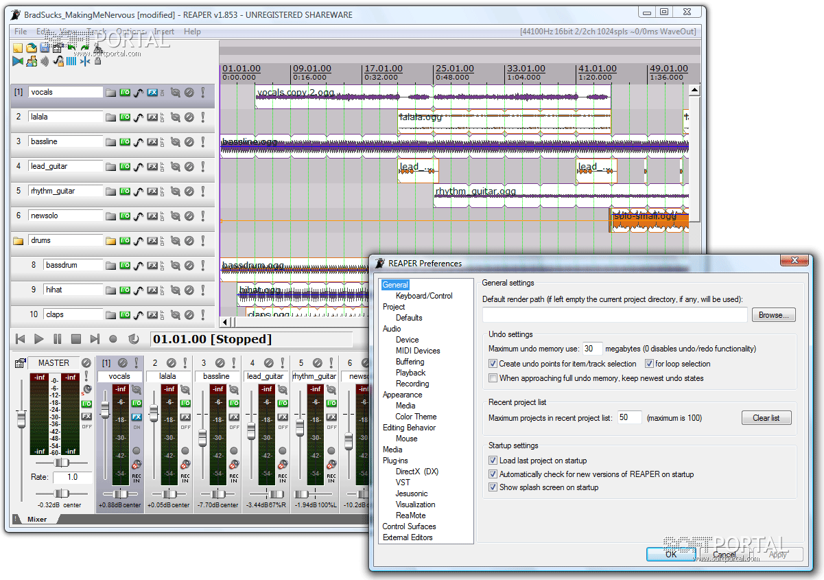This screenshot has height=580, width=824.
Task: Click OK in REAPER Preferences
Action: [671, 555]
